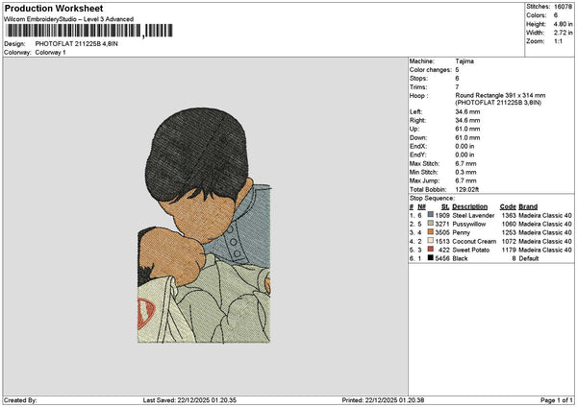
Task: Click the barcode at the top
Action: 89,31
